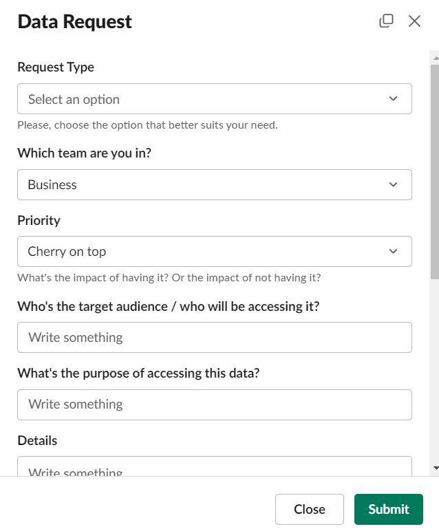Click the chevron arrow in Request Type field
The width and height of the screenshot is (439, 531).
[393, 99]
